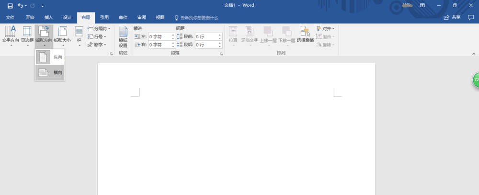Click the 共享 share button
The width and height of the screenshot is (479, 195).
(452, 17)
